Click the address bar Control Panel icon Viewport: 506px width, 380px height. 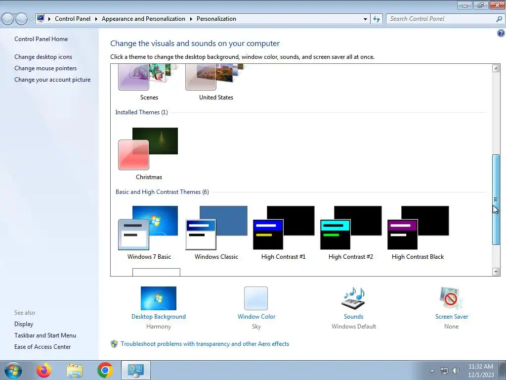coord(41,18)
